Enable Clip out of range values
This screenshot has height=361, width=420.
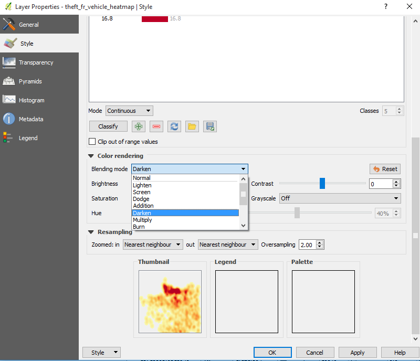tap(93, 142)
